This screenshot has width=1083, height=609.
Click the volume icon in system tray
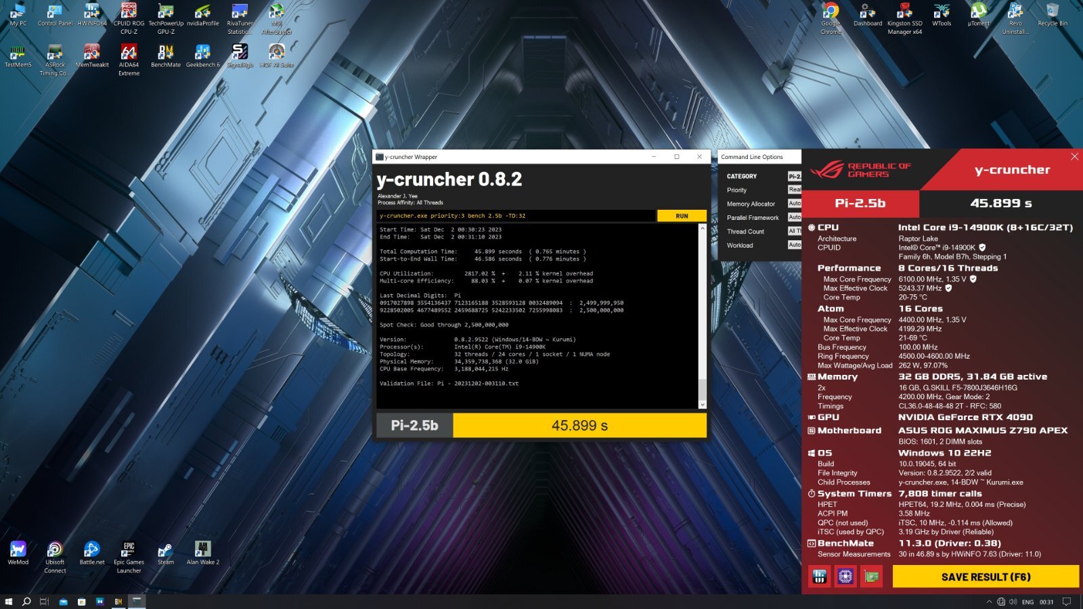1013,602
